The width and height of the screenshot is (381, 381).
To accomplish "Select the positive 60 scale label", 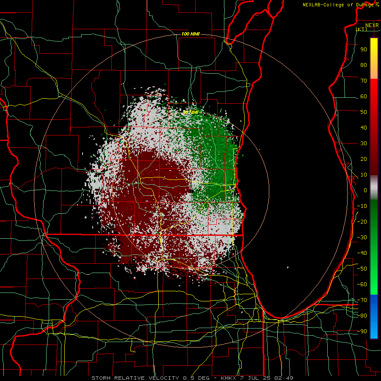I will [364, 96].
